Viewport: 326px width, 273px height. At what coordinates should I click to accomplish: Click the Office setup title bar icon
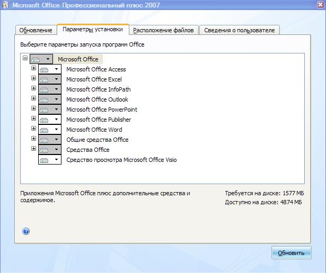tap(5, 5)
